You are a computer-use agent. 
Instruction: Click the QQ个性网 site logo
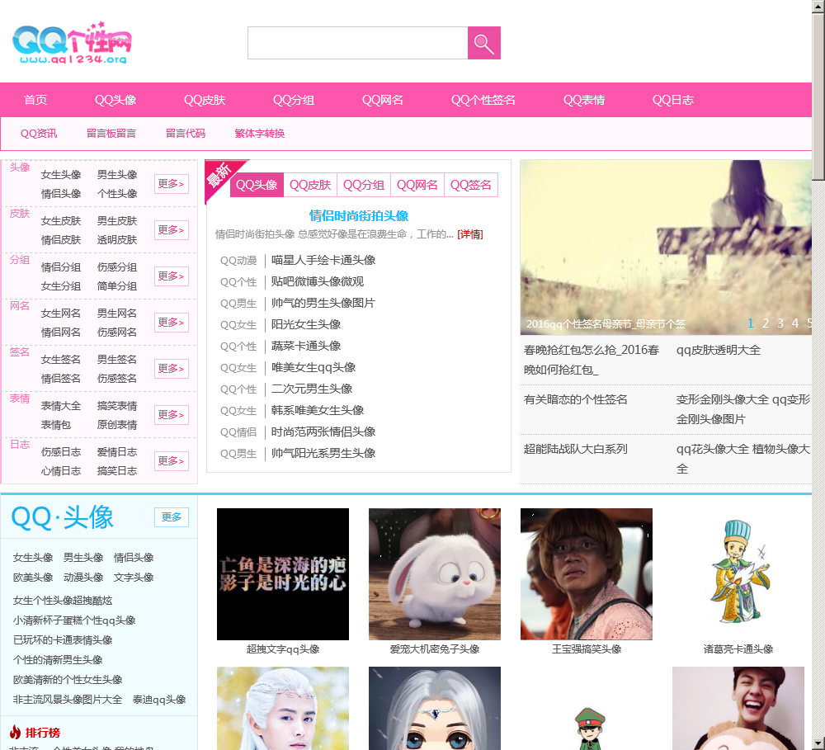click(x=72, y=43)
